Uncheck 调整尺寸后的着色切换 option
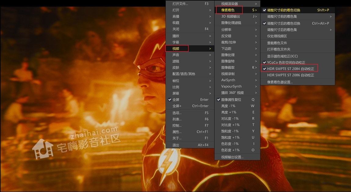Image resolution: width=351 pixels, height=192 pixels. (x=298, y=23)
